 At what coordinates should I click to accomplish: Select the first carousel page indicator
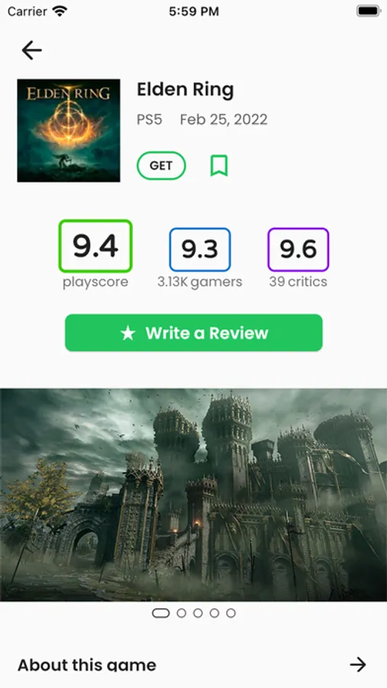[161, 613]
